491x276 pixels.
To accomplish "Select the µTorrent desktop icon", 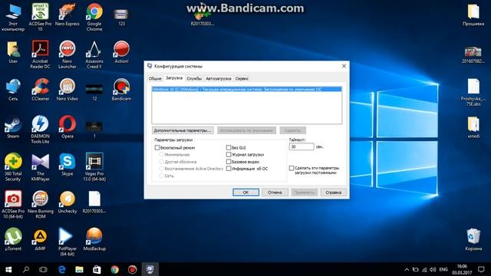I will coord(13,239).
